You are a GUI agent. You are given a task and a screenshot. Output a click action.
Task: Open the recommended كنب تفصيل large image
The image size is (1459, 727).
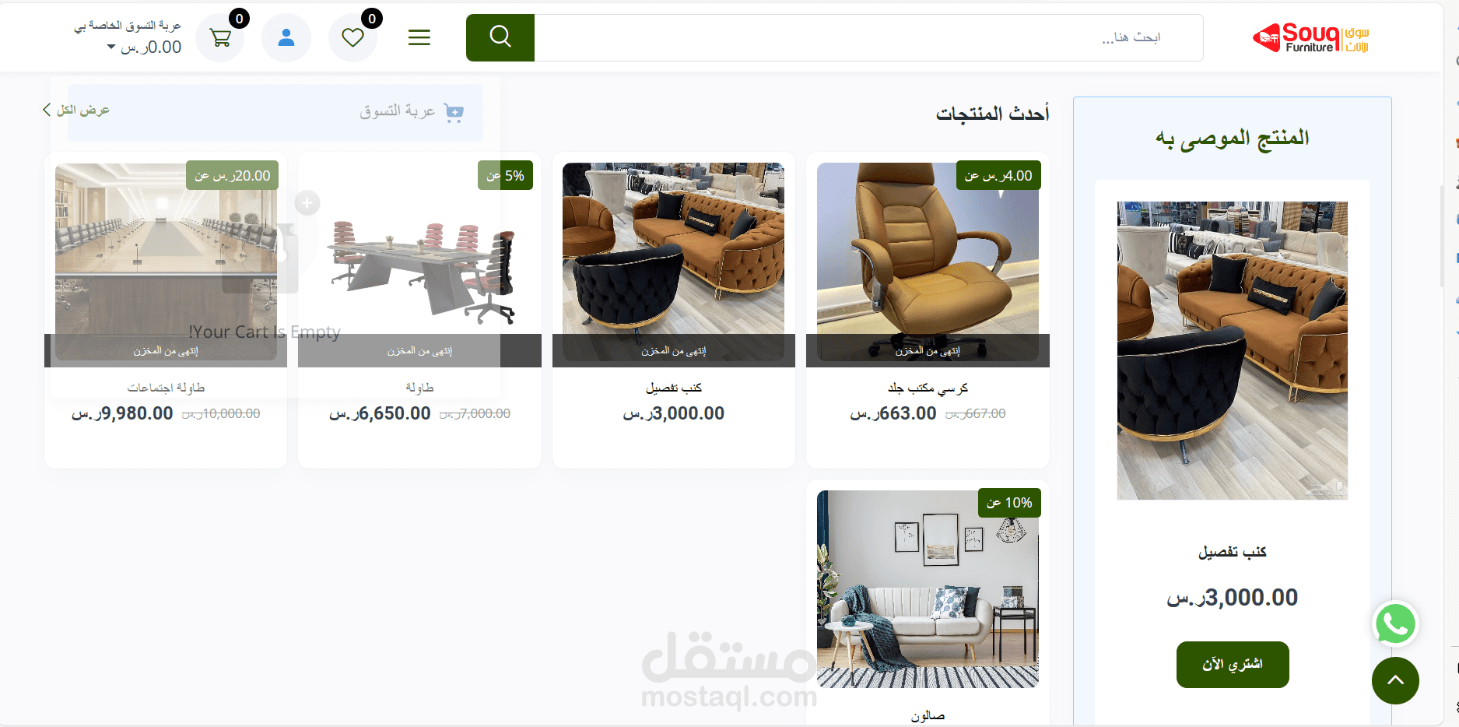click(x=1233, y=350)
